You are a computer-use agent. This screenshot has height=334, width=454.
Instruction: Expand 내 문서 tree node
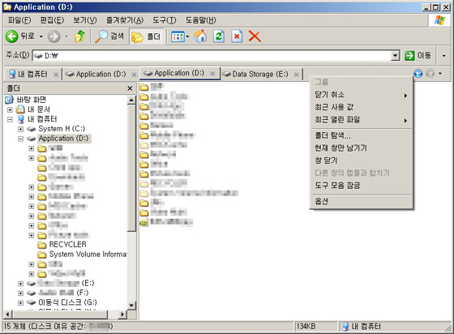10,109
